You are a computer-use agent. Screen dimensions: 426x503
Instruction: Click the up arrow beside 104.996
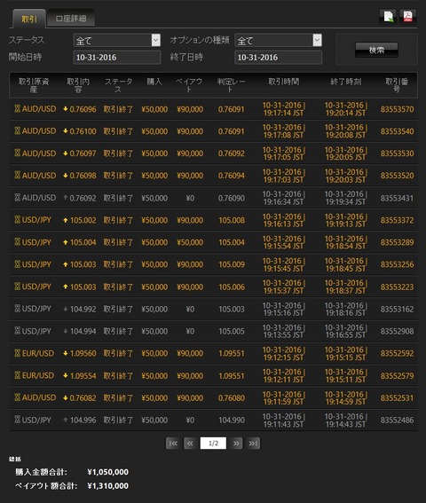tap(66, 420)
